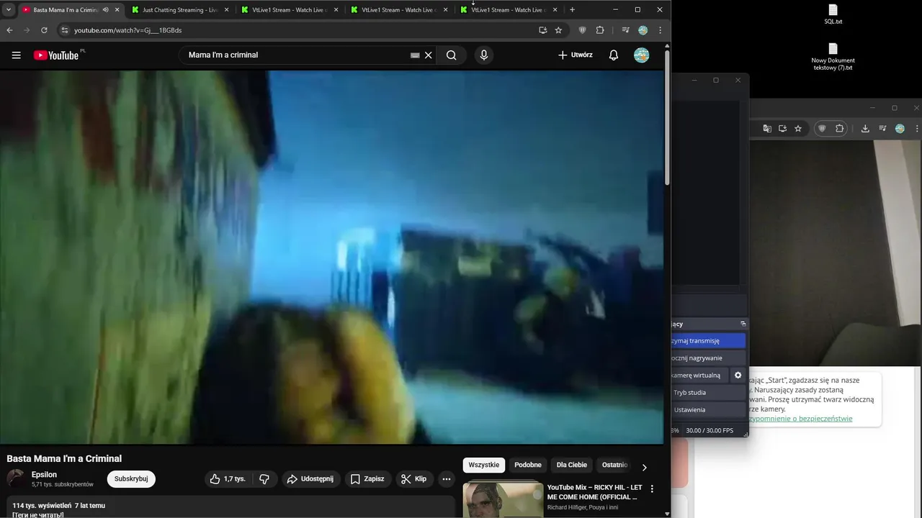Click Rozpocznij nagrywanie in OBS
The width and height of the screenshot is (922, 518).
708,358
